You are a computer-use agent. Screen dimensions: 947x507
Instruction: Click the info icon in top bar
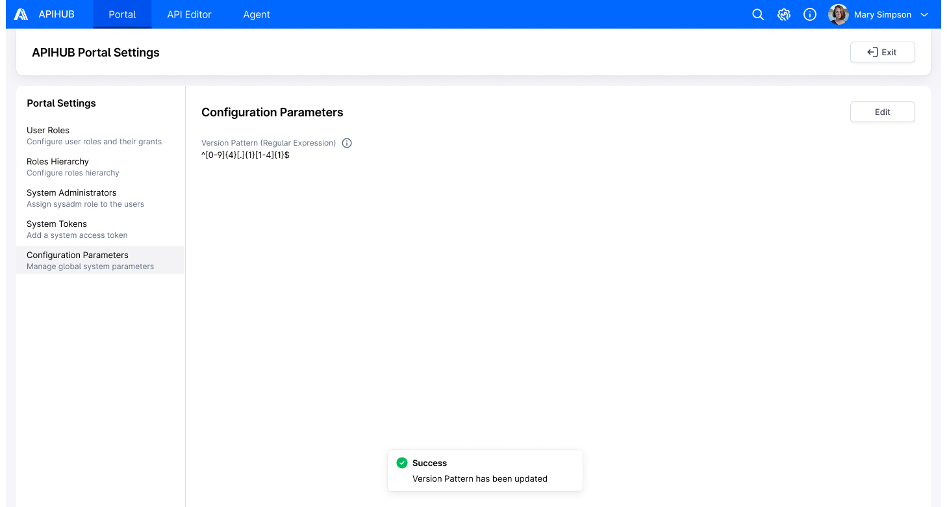(x=810, y=14)
